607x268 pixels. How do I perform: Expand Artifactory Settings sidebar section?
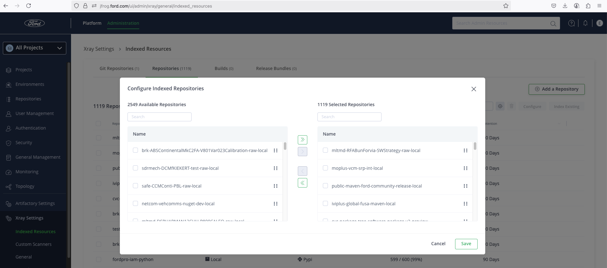click(35, 203)
